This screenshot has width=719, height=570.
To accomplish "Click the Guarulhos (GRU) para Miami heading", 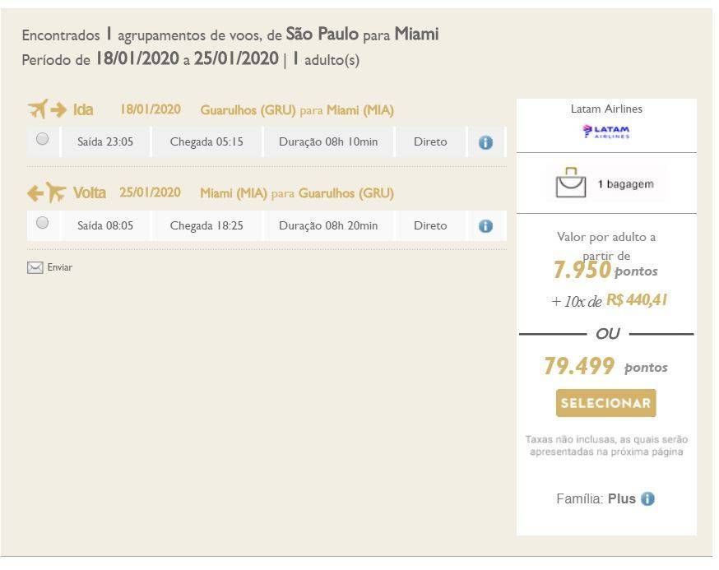I will click(x=297, y=110).
